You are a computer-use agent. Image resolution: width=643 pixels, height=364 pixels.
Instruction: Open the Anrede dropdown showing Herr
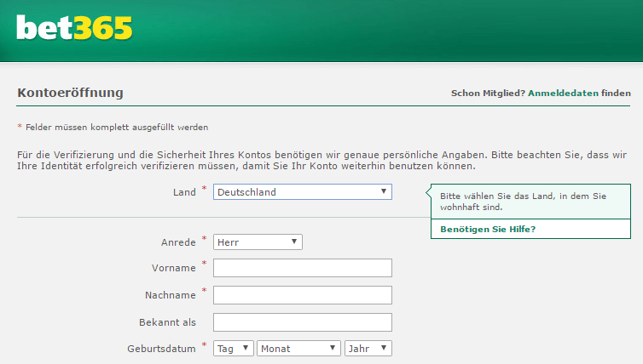tap(258, 242)
